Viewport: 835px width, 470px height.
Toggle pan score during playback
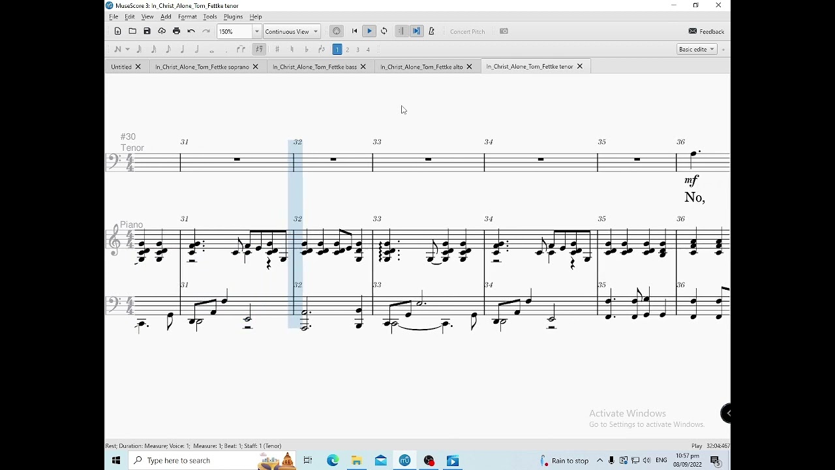[416, 31]
